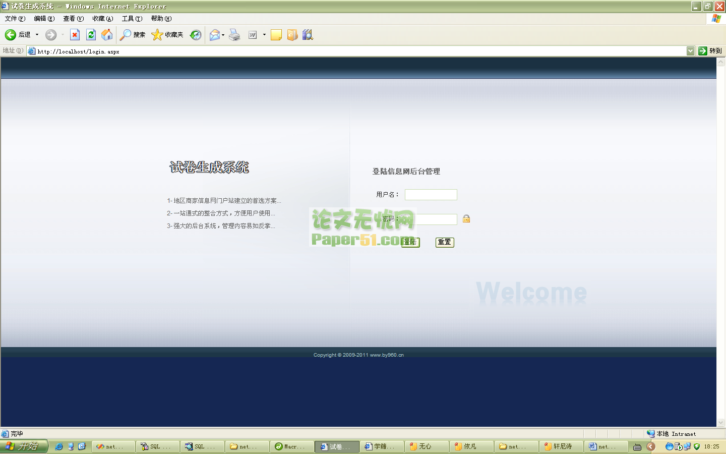Click the 登陆信息网后台管理 title text
This screenshot has width=726, height=454.
point(406,172)
